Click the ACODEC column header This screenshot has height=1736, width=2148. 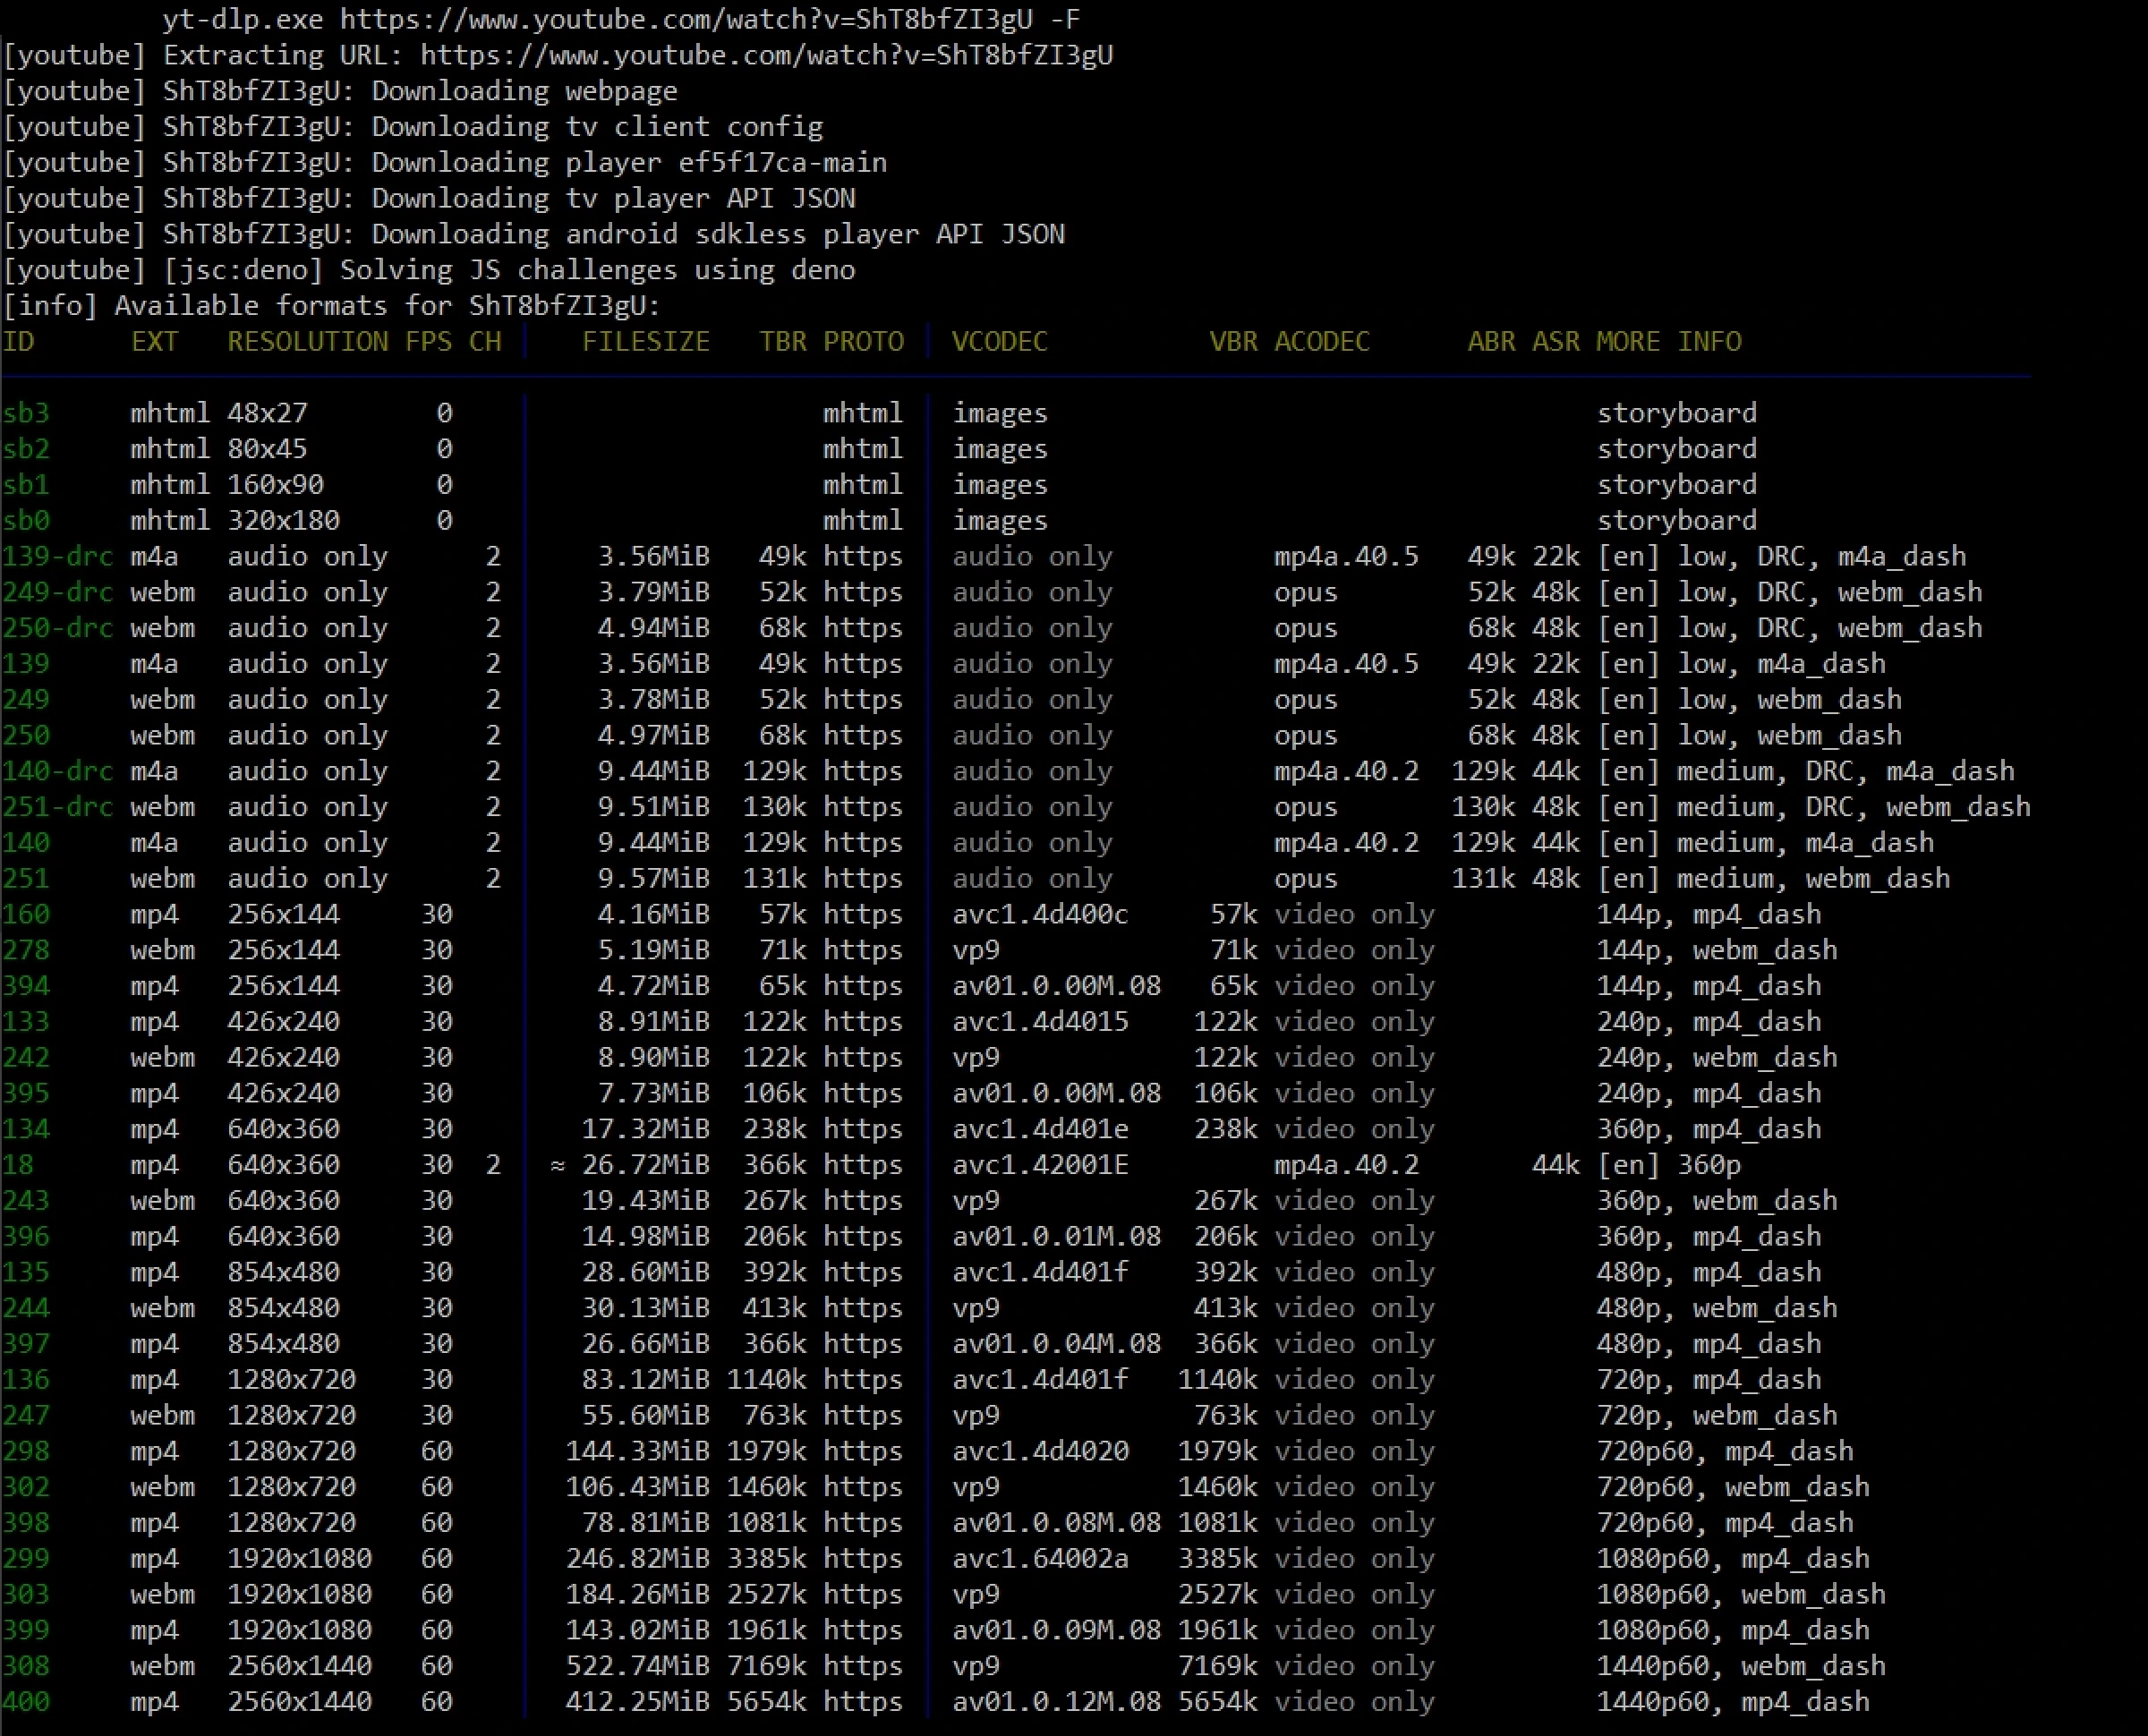point(1321,342)
